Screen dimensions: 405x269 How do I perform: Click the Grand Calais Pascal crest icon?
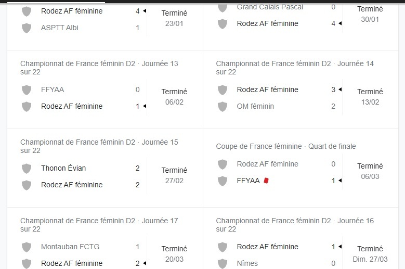[223, 7]
